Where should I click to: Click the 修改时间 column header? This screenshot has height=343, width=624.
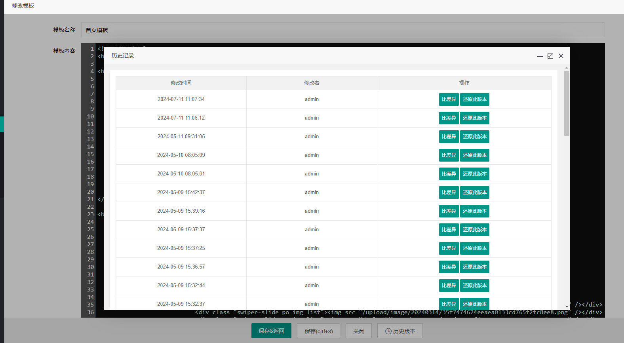(181, 83)
